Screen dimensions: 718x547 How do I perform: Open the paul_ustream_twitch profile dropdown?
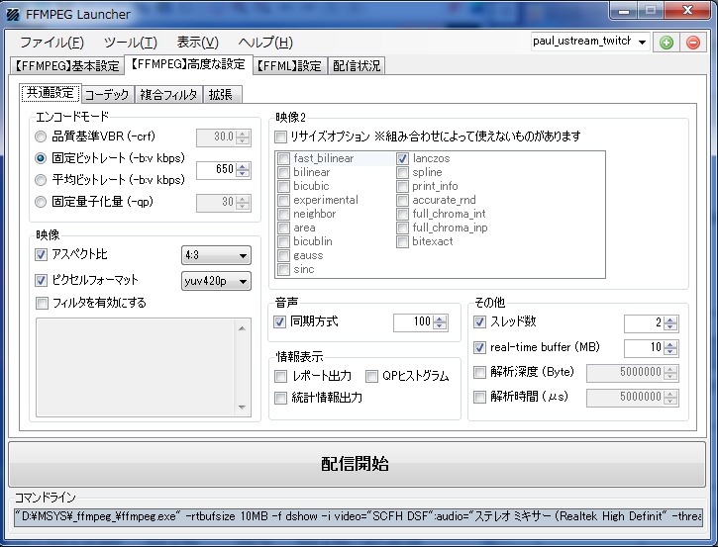click(642, 43)
